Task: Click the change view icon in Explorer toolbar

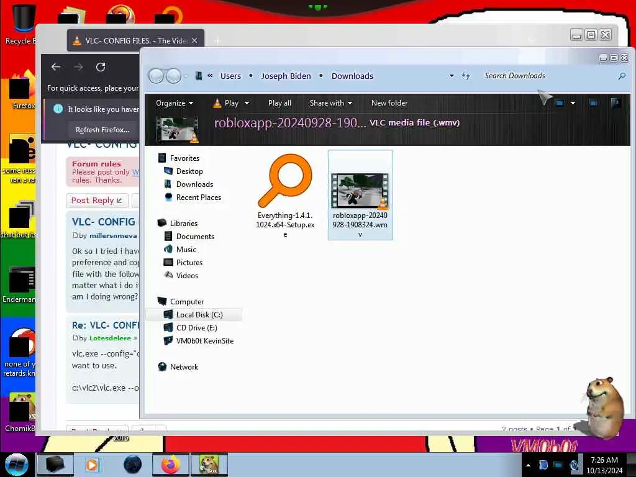Action: point(560,103)
